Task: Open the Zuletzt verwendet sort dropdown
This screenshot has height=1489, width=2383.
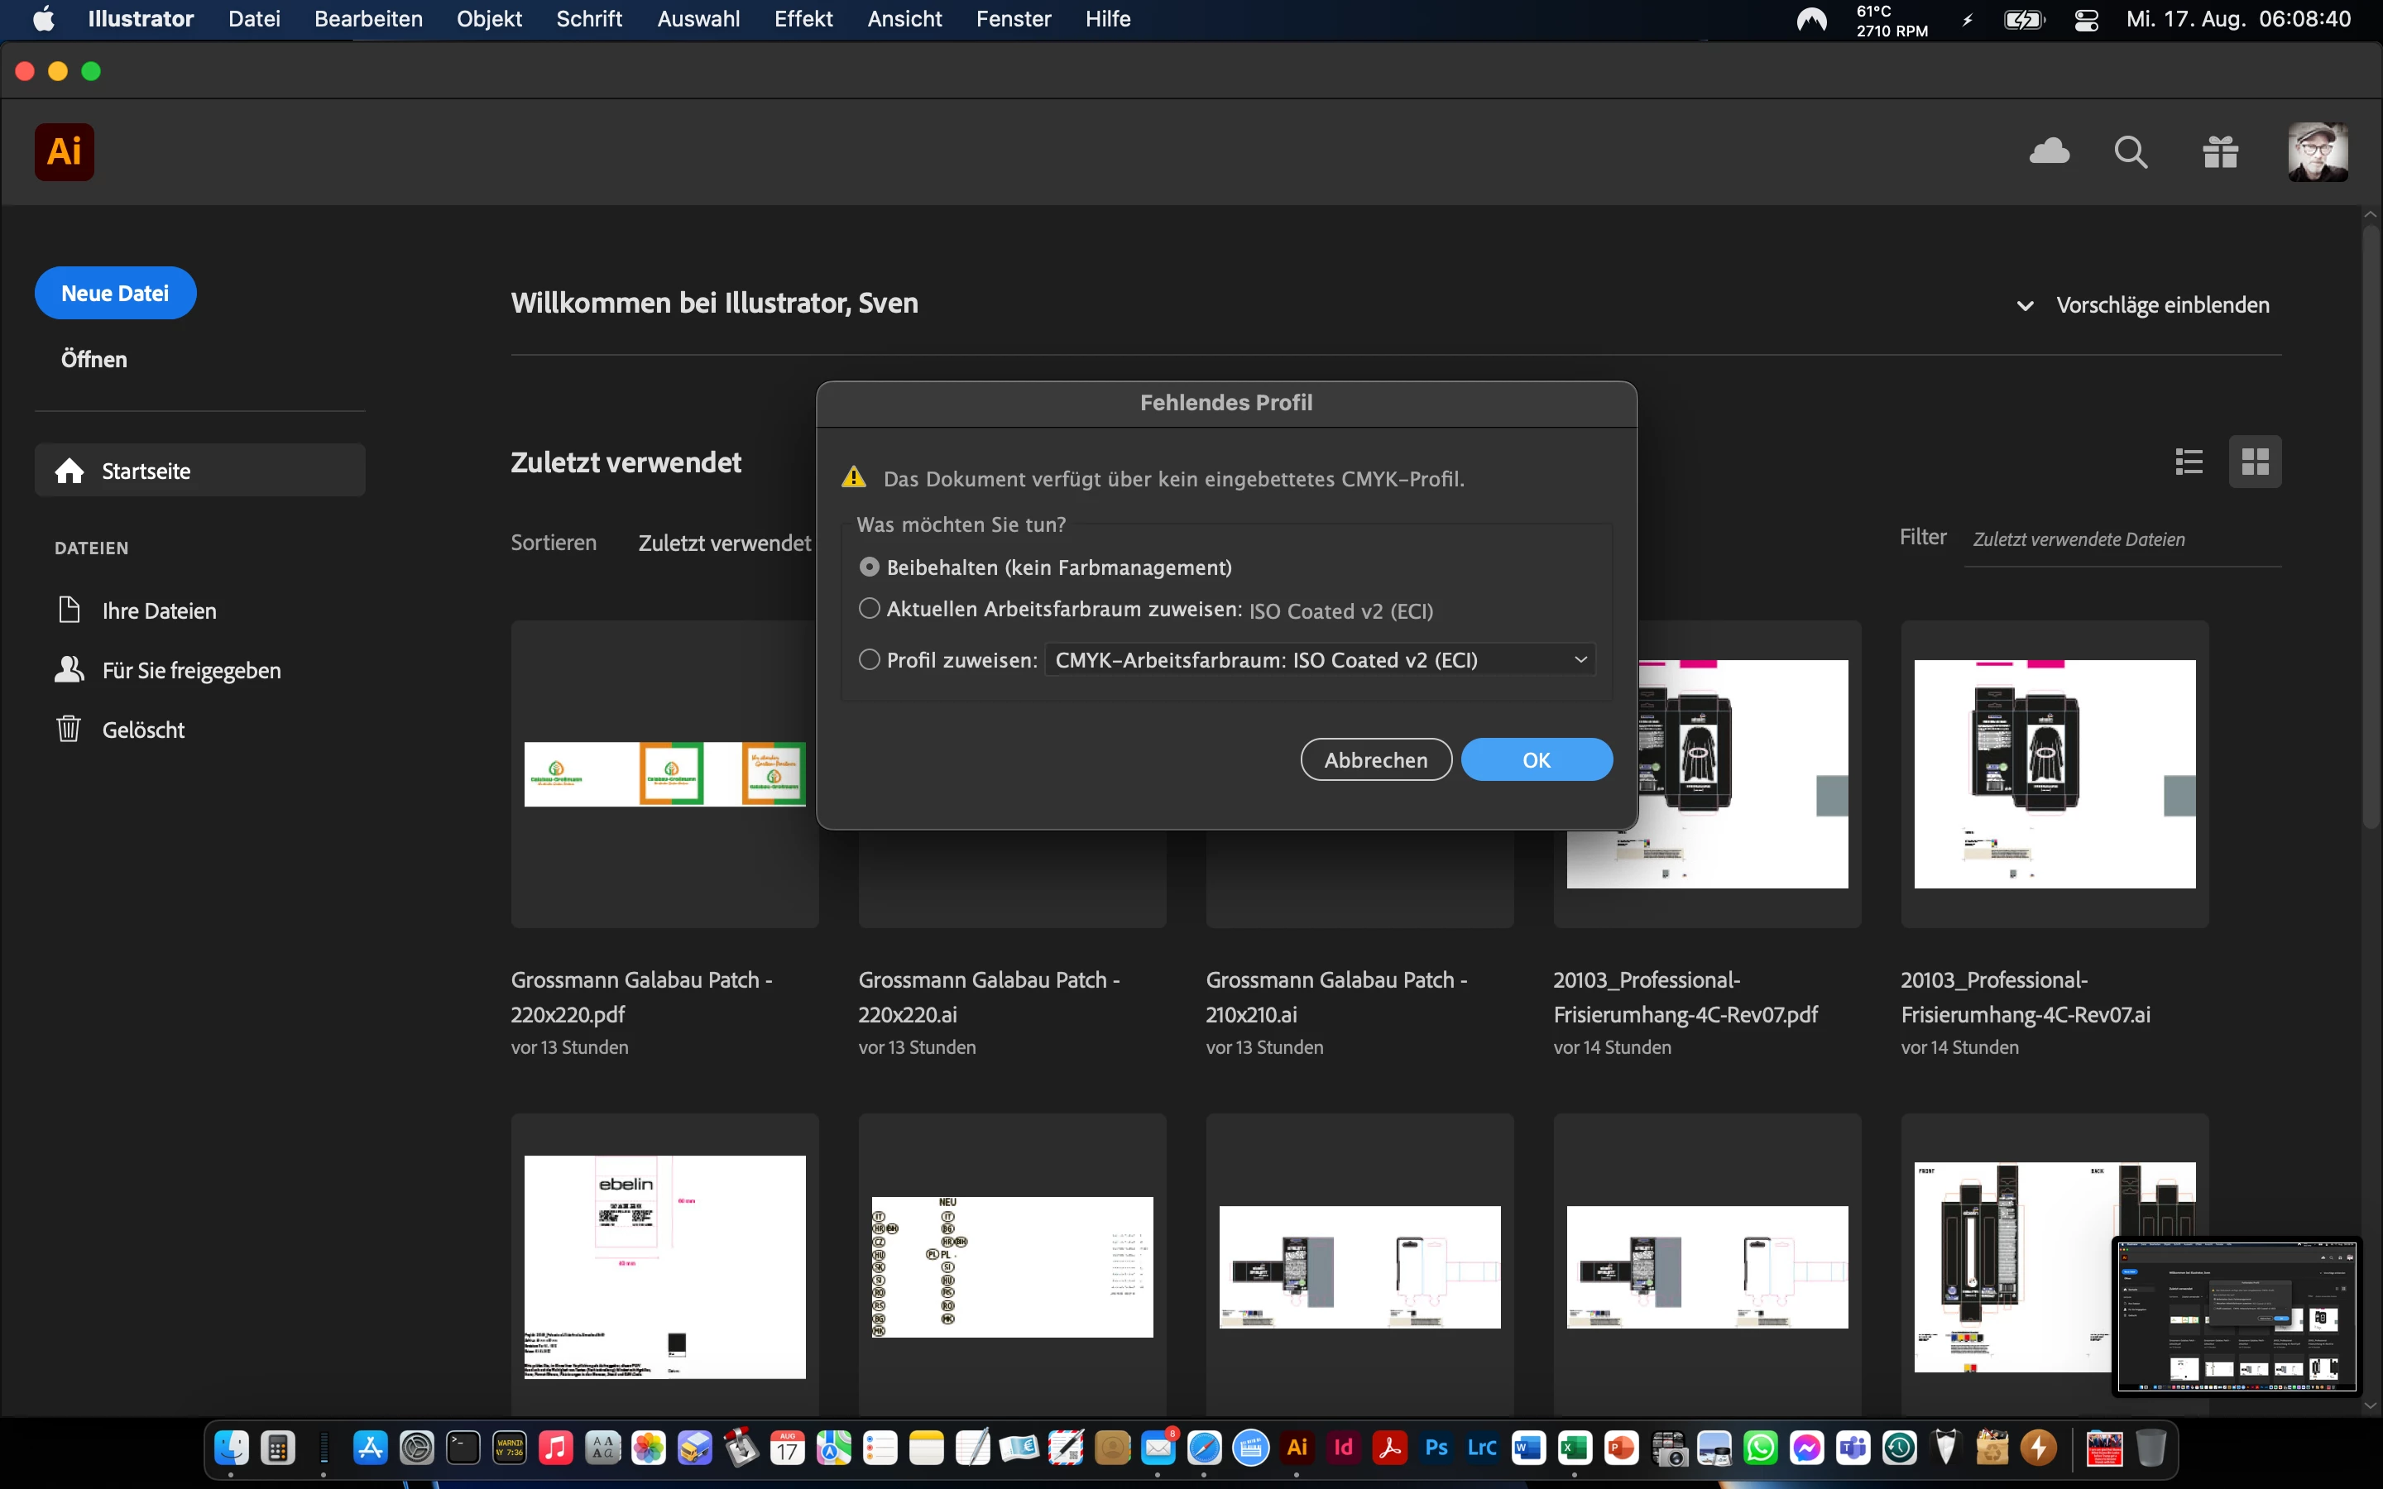Action: point(724,543)
